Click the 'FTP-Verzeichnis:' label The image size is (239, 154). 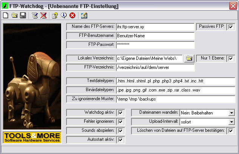99,67
